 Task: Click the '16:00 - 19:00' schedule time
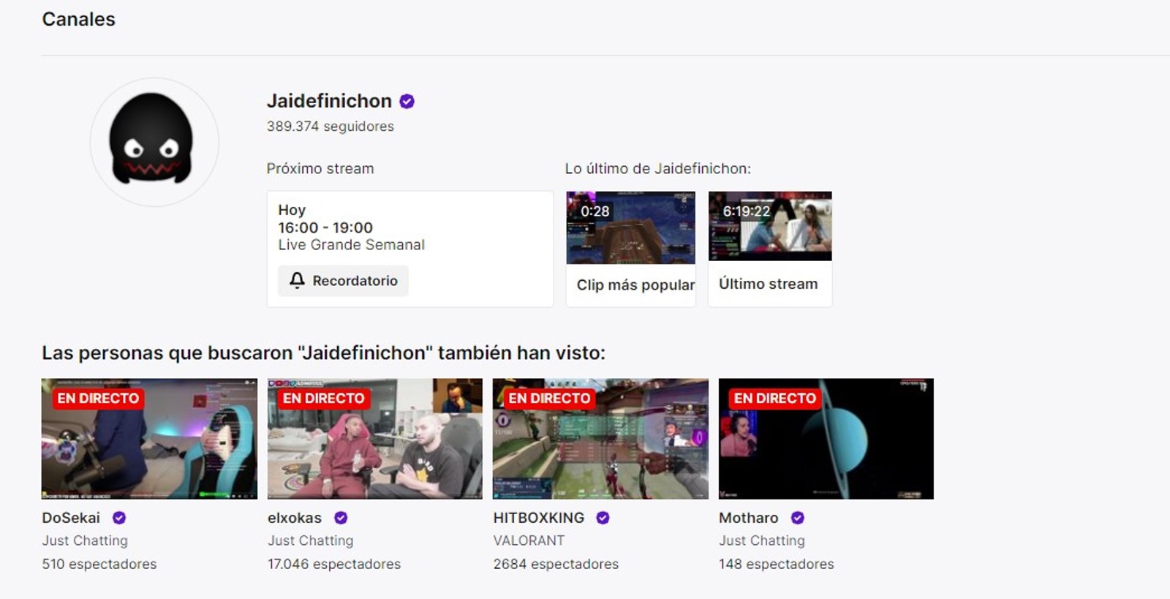pos(325,227)
